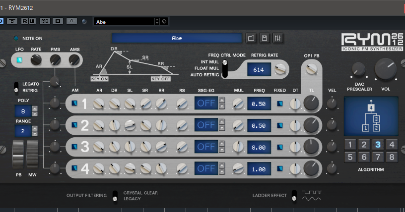Screen dimensions: 405x212
Task: Click operator 1 AR knob
Action: pyautogui.click(x=99, y=104)
